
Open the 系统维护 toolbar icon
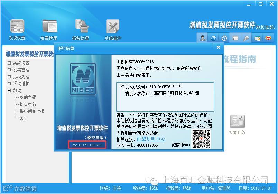point(113,30)
